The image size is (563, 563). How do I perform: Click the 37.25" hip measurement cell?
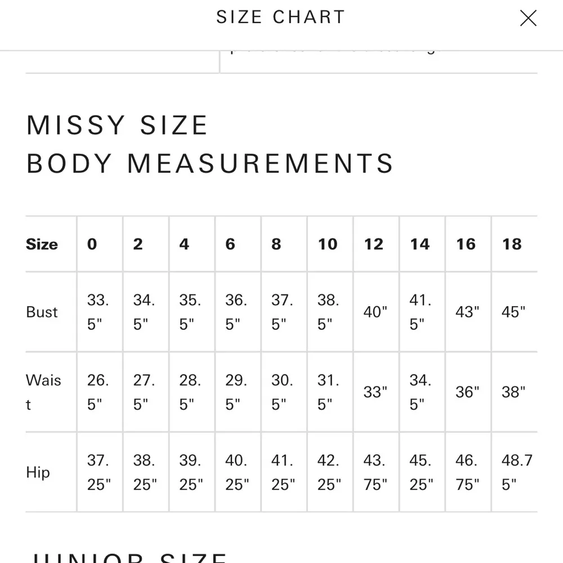[99, 472]
